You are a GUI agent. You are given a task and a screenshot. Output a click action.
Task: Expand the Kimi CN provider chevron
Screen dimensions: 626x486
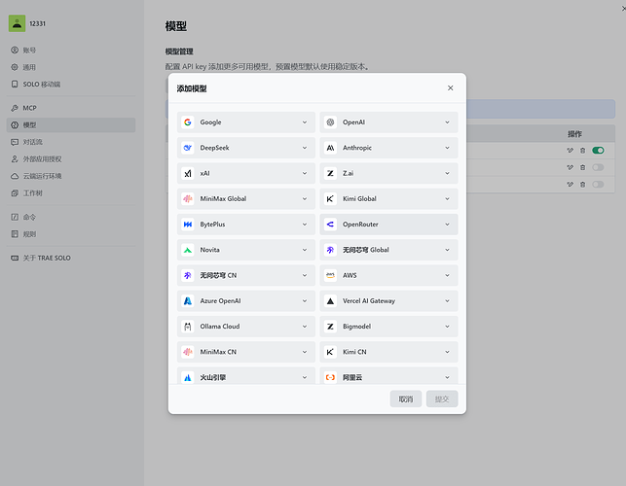pyautogui.click(x=447, y=352)
